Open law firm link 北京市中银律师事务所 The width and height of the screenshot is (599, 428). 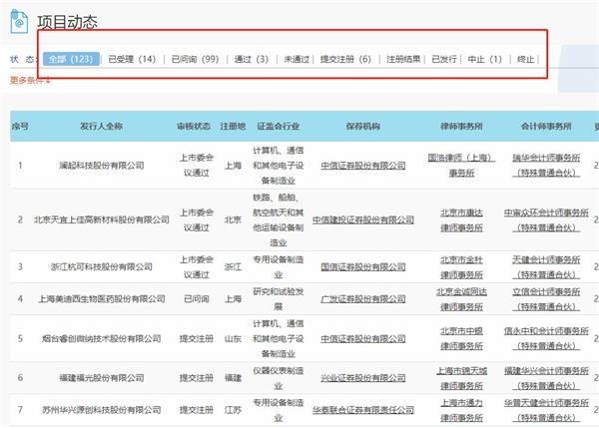461,338
